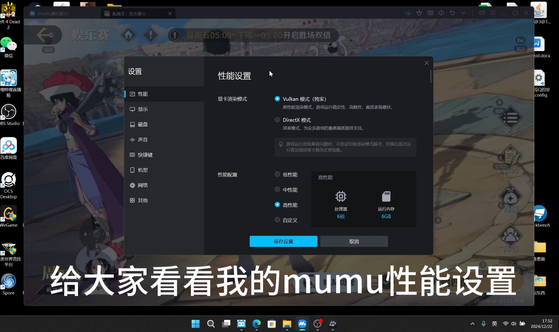The image size is (559, 332).
Task: Select the 低性能 performance option
Action: 277,174
